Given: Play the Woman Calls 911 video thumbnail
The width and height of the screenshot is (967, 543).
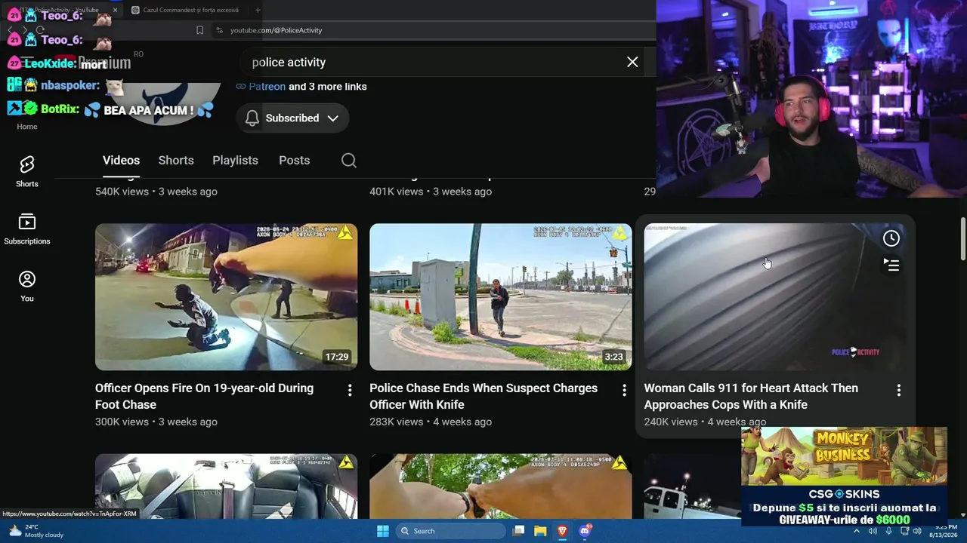Looking at the screenshot, I should click(x=774, y=296).
